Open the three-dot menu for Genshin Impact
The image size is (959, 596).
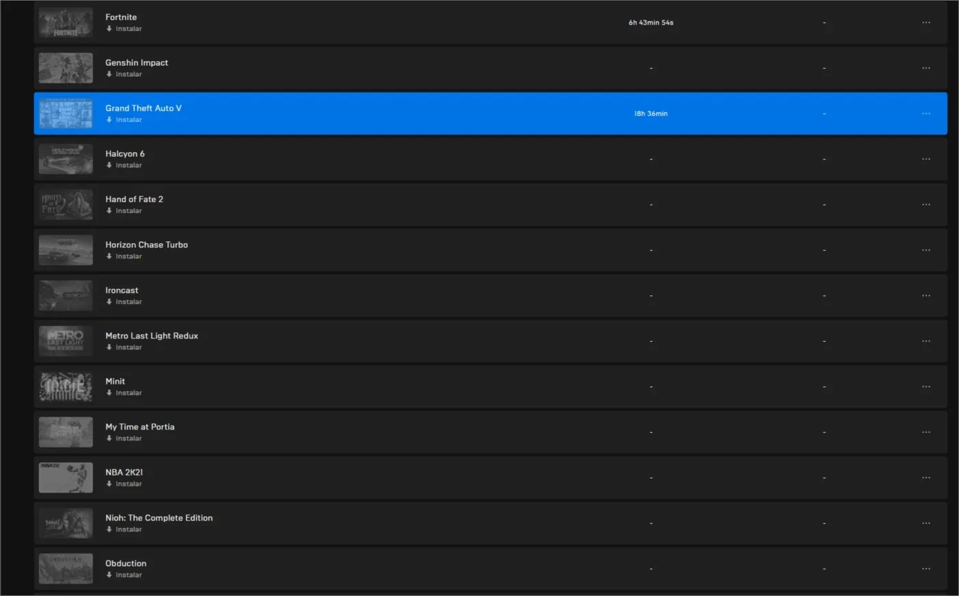pos(926,68)
